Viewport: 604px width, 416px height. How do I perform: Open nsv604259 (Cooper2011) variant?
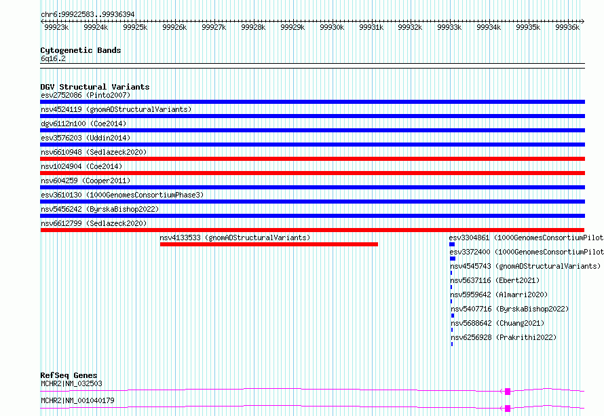coord(86,181)
